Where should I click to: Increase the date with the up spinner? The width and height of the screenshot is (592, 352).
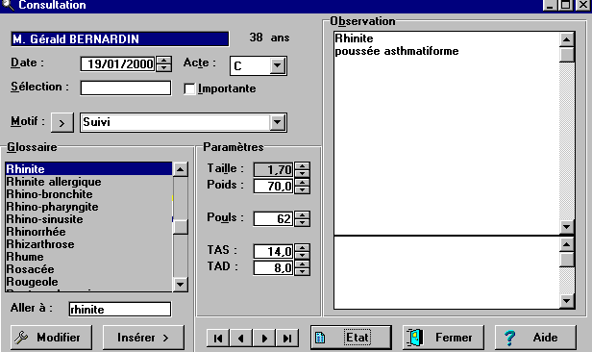pos(163,60)
